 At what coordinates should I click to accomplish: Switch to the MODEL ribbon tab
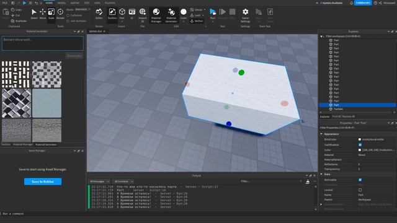pyautogui.click(x=61, y=2)
